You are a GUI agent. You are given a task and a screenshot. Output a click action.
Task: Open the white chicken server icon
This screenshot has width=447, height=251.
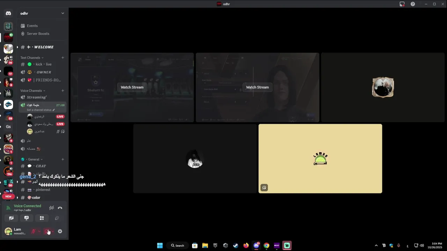(x=8, y=49)
